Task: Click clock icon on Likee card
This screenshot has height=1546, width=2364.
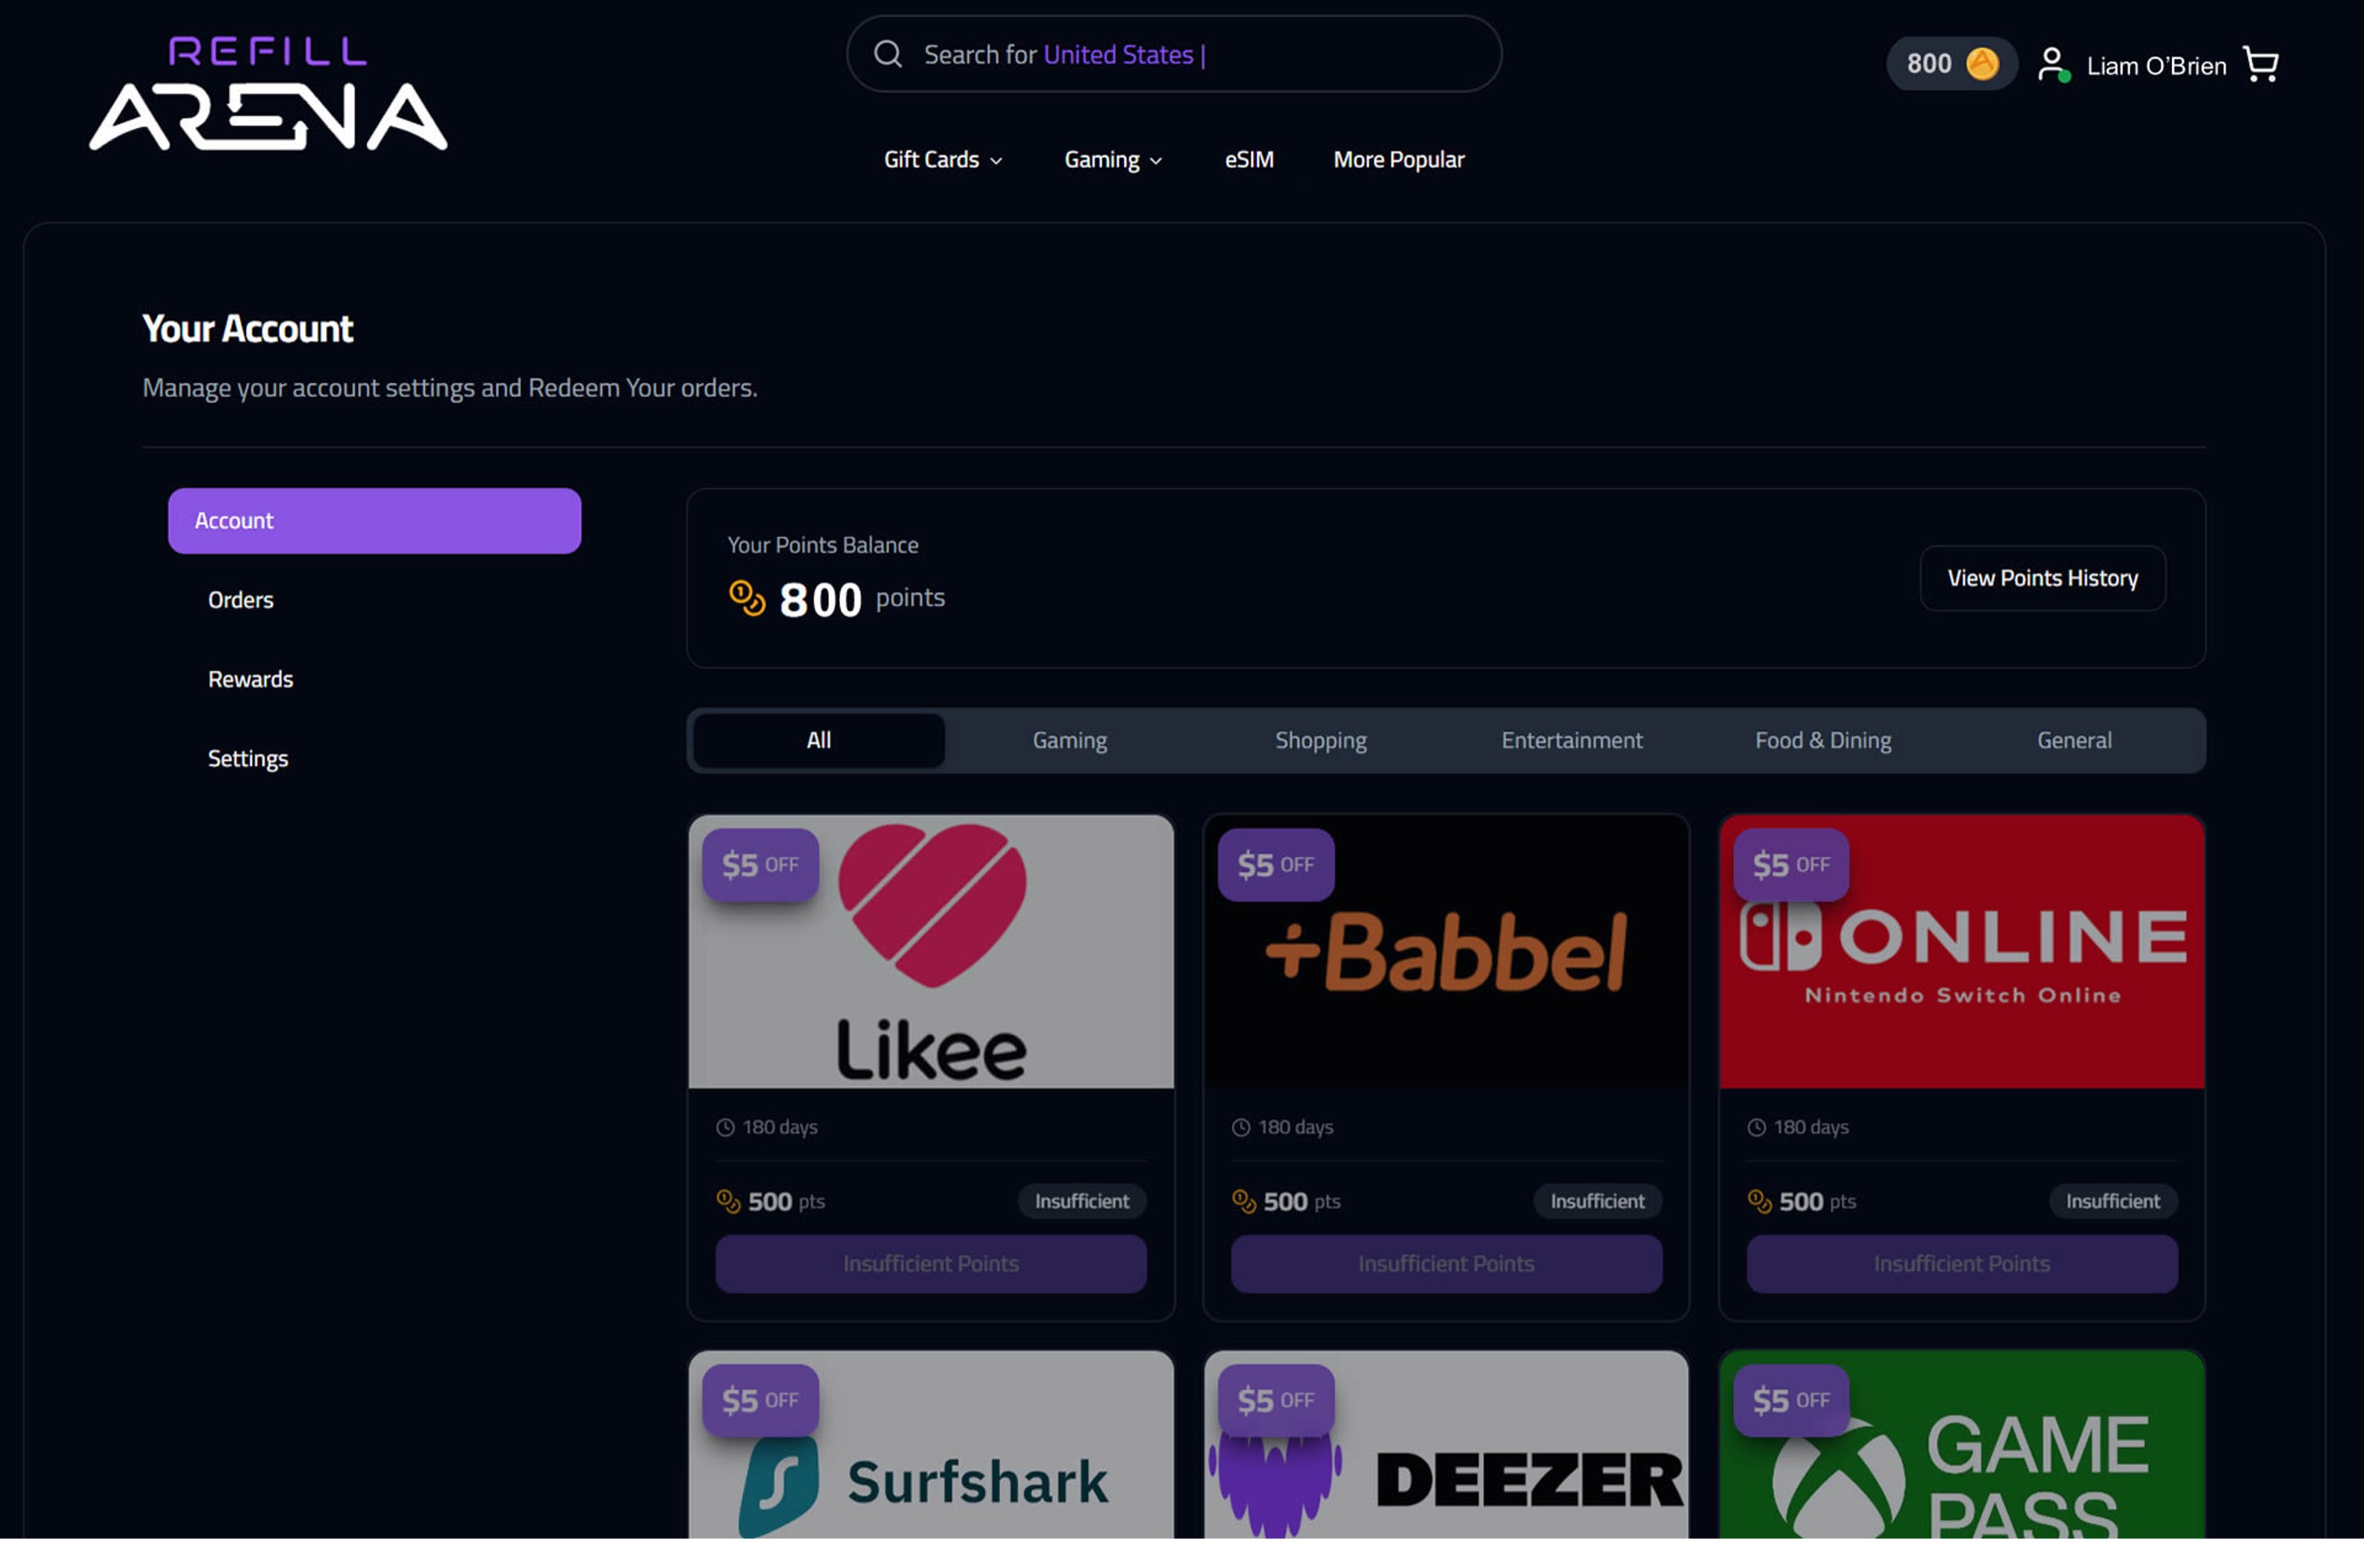Action: pos(725,1129)
